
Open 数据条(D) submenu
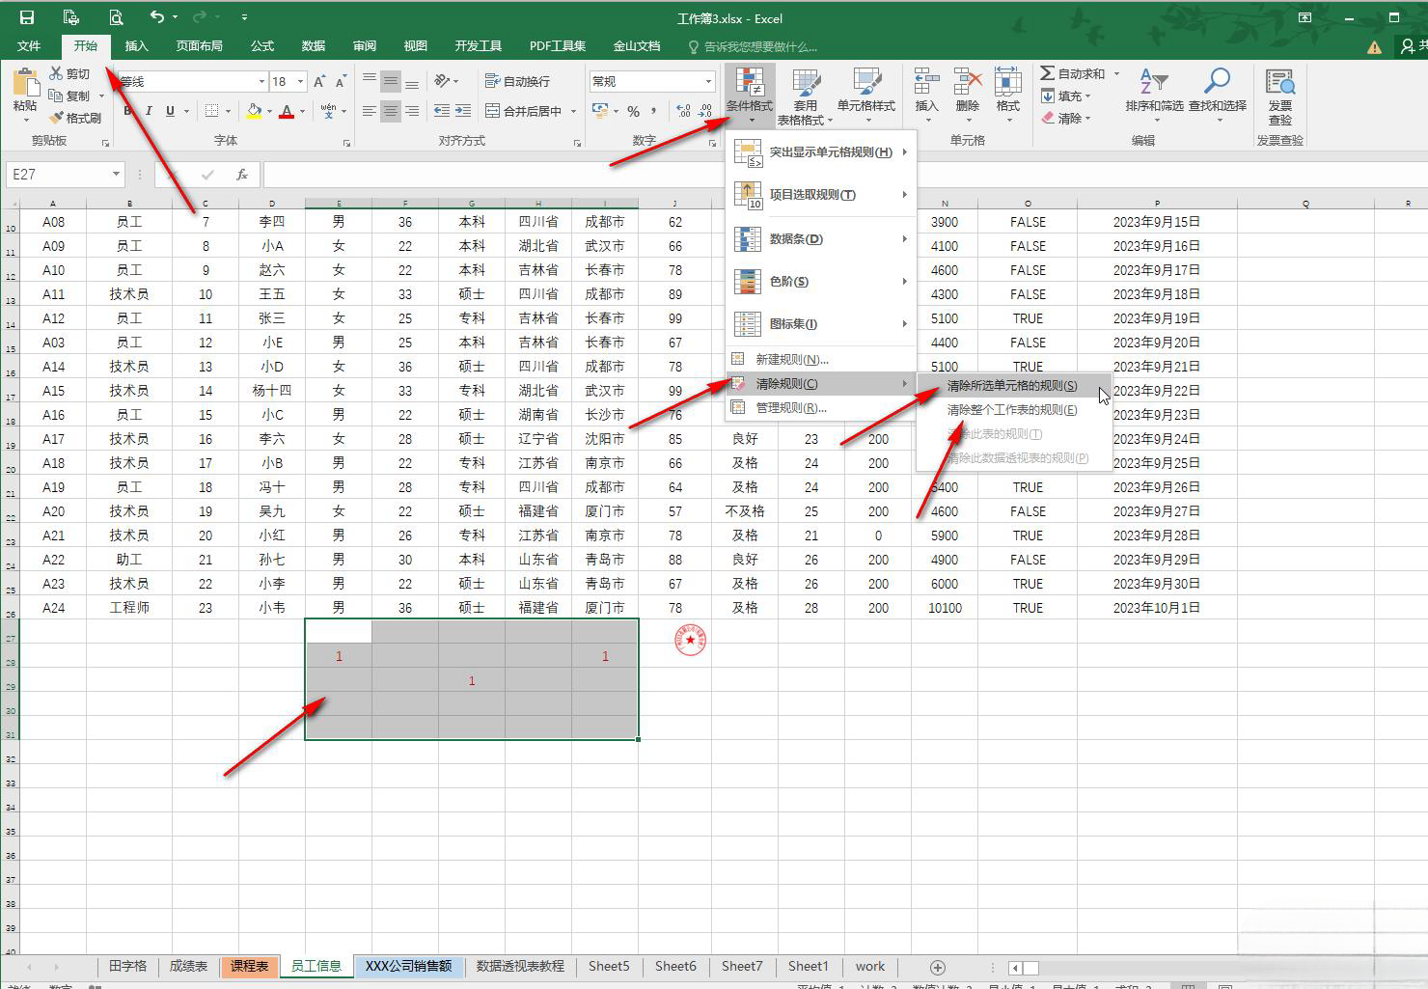[x=820, y=238]
